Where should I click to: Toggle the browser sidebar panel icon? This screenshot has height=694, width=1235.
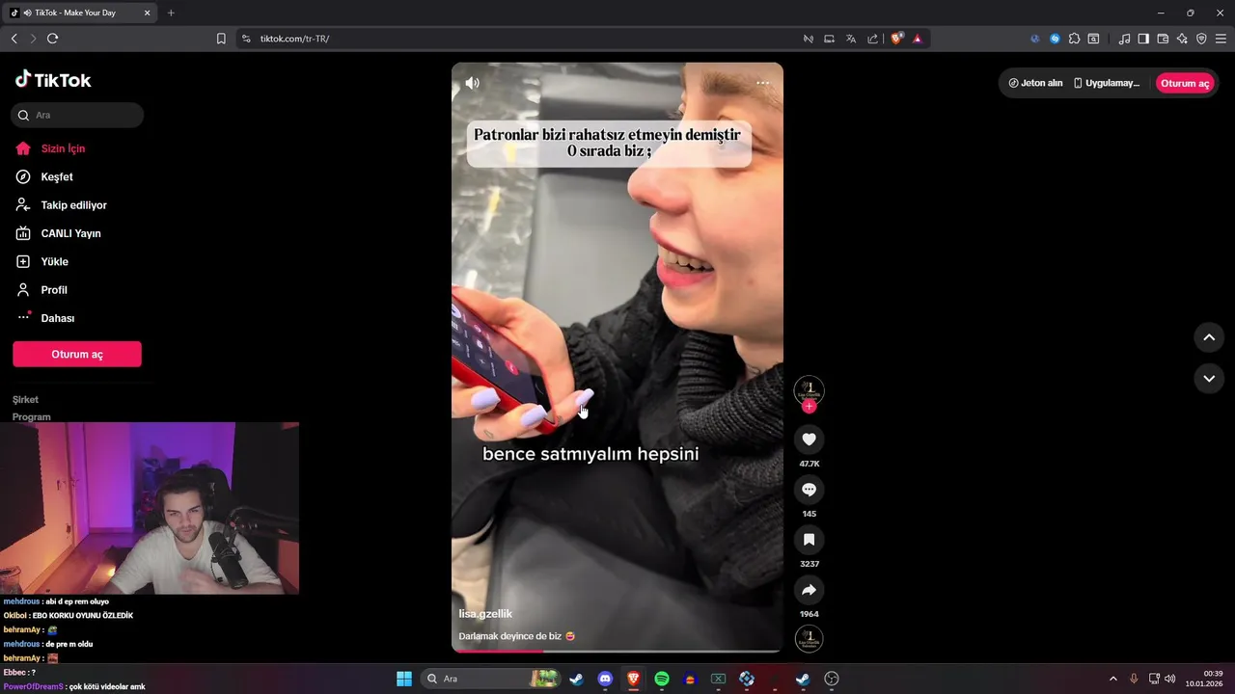pyautogui.click(x=1143, y=39)
